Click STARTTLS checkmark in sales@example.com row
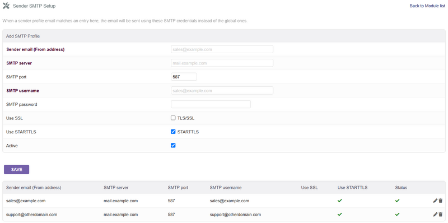 [340, 201]
